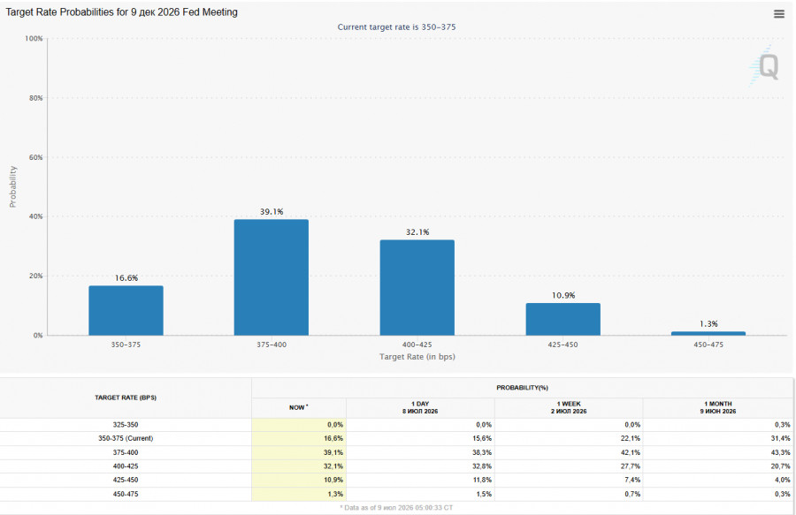Click the 1 DAY column header
Viewport: 796px width, 515px height.
point(420,407)
